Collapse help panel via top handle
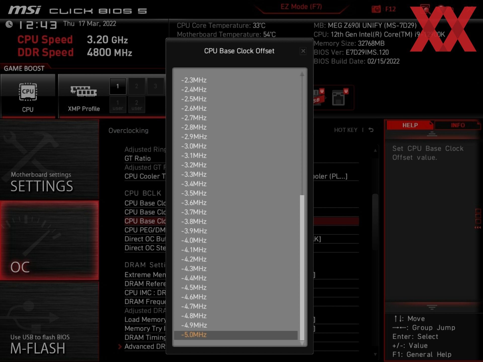Viewport: 483px width, 362px height. (x=432, y=134)
